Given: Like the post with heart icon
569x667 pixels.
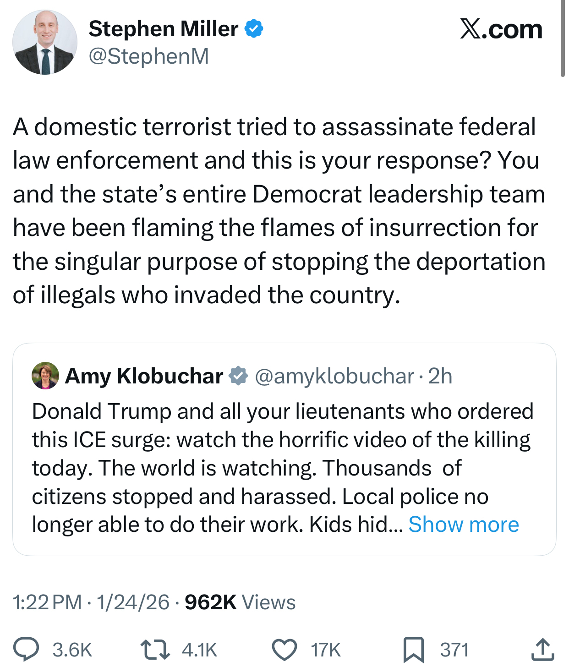Looking at the screenshot, I should [x=284, y=649].
